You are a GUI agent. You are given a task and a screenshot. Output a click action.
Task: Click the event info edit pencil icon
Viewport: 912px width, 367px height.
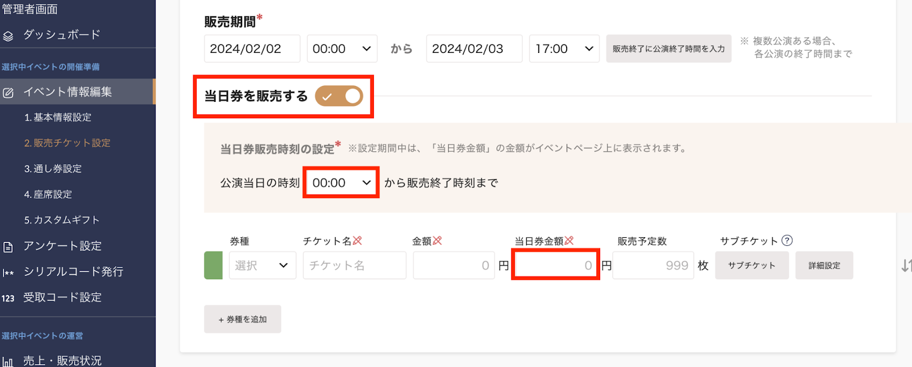tap(8, 93)
